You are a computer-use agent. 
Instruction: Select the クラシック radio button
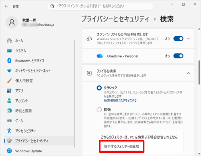coord(99,88)
